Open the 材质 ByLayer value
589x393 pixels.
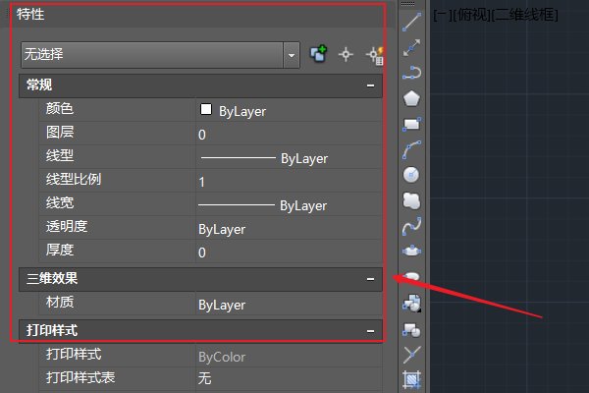289,305
